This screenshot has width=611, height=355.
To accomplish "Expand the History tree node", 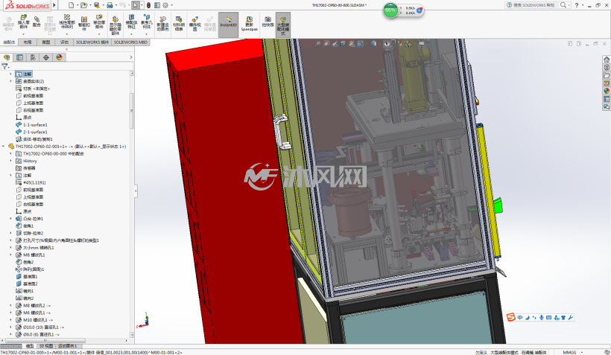I will (10, 161).
